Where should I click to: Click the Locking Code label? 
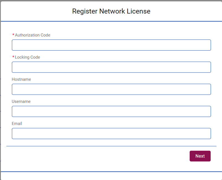(27, 57)
